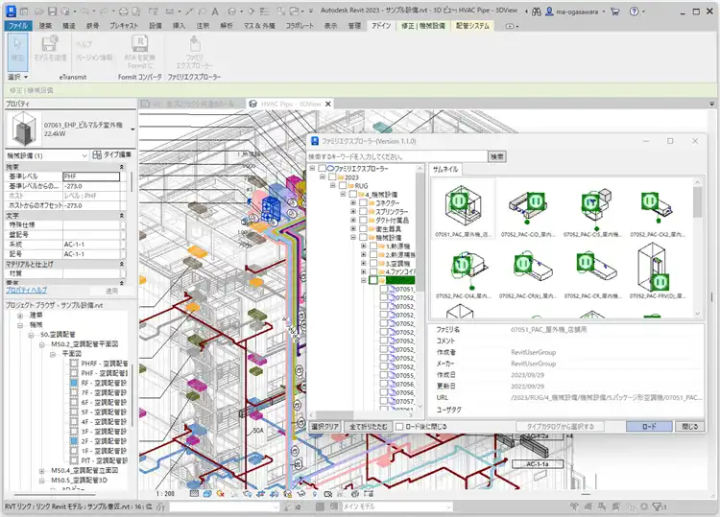
Task: Expand the M50.4_空調配管立面図 node
Action: pos(42,471)
